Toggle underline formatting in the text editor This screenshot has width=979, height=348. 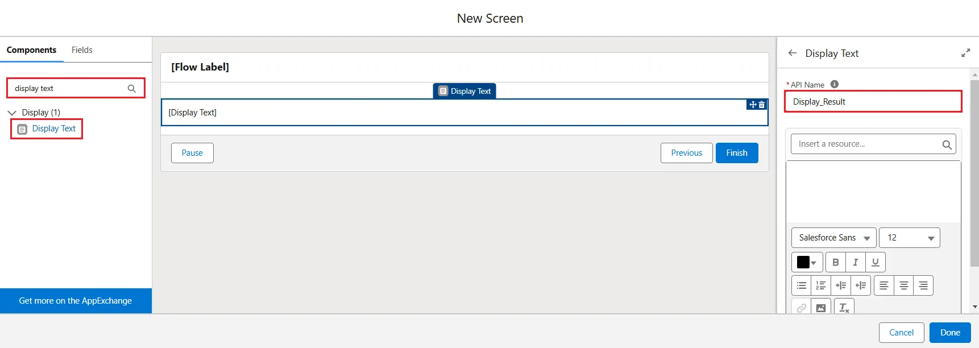[x=875, y=262]
